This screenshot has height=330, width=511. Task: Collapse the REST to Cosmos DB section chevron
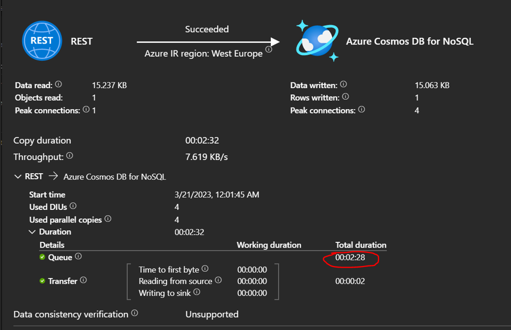pos(17,176)
